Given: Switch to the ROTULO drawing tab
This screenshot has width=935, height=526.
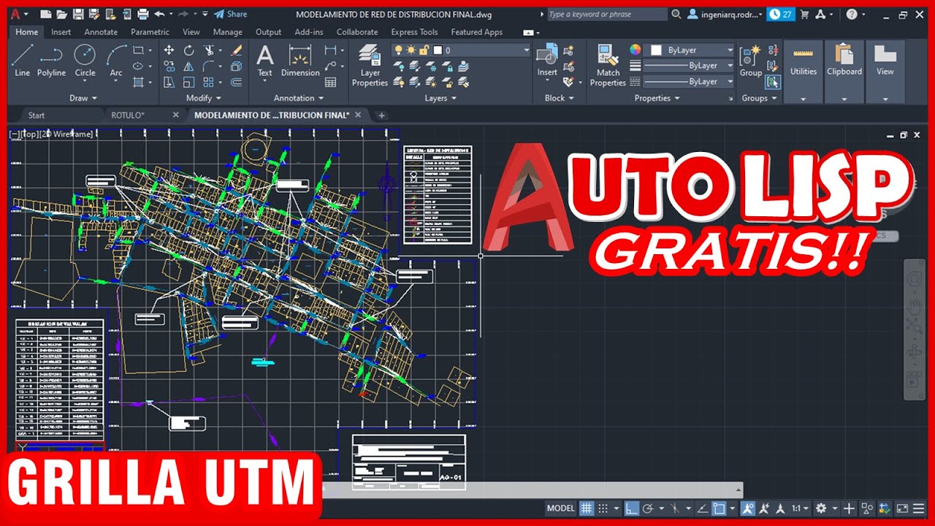Looking at the screenshot, I should (x=143, y=115).
